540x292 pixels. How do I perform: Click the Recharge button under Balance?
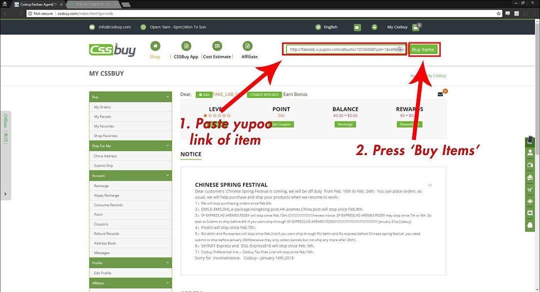pos(345,124)
